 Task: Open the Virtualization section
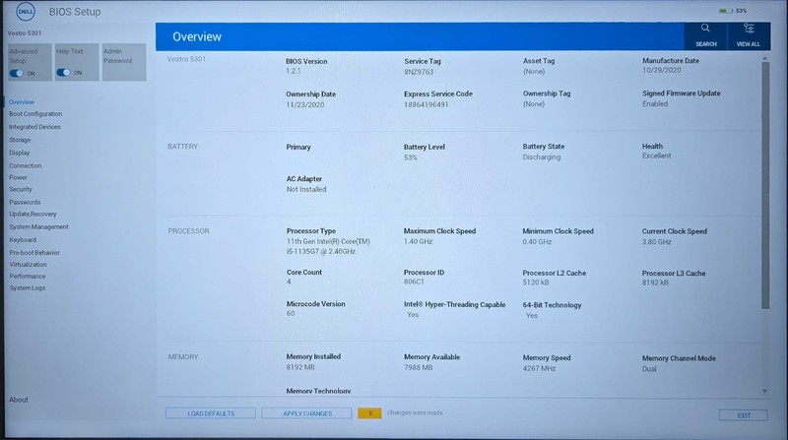pyautogui.click(x=28, y=264)
